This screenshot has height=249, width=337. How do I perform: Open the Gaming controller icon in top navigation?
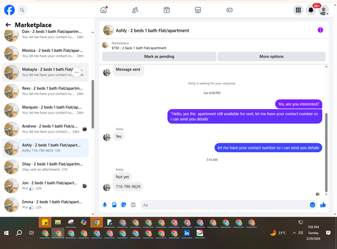(229, 10)
